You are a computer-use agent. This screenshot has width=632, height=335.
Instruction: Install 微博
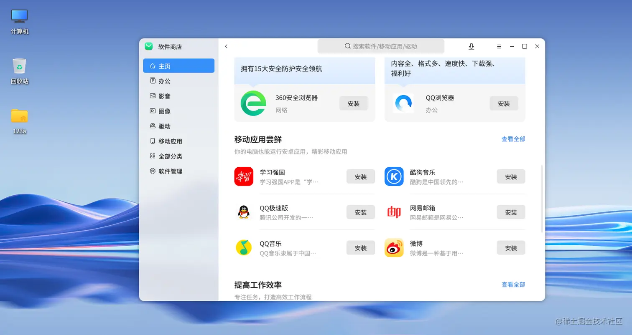(x=511, y=248)
